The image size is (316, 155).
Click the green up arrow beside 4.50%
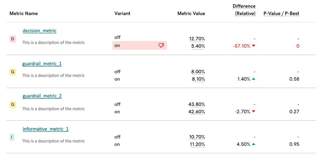pos(253,144)
